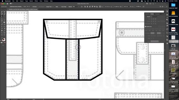179x100 pixels.
Task: Choose Round Join corner option
Action: pyautogui.click(x=154, y=21)
